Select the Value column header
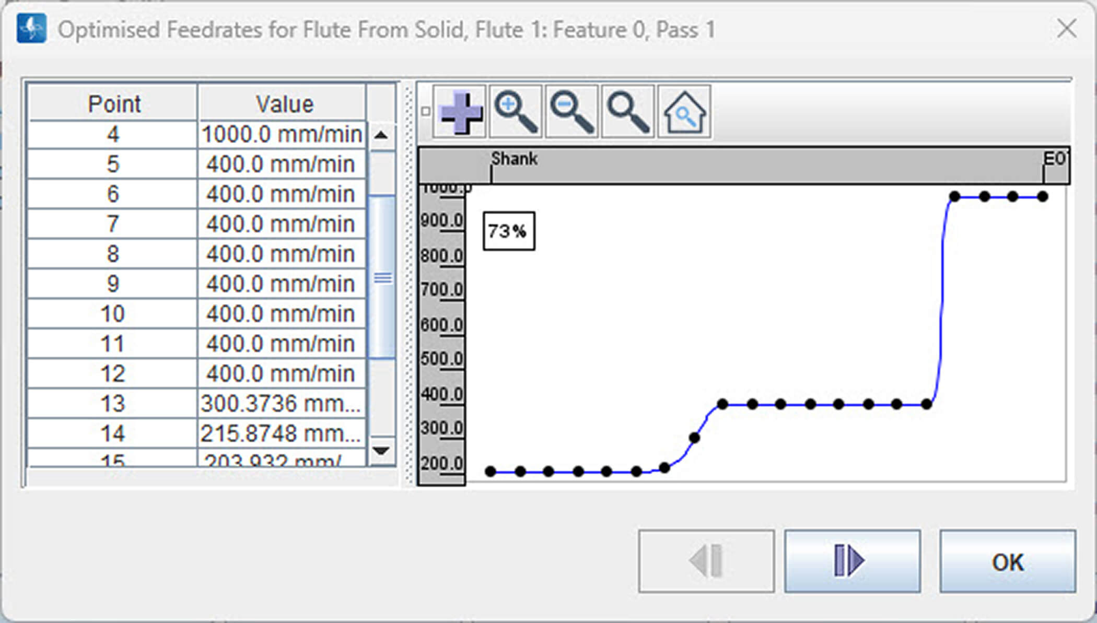 pos(284,104)
